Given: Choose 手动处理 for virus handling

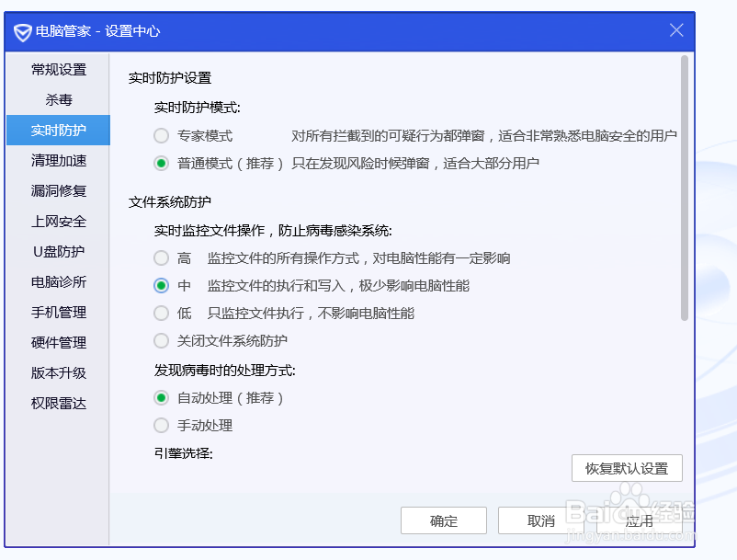Looking at the screenshot, I should click(x=161, y=426).
